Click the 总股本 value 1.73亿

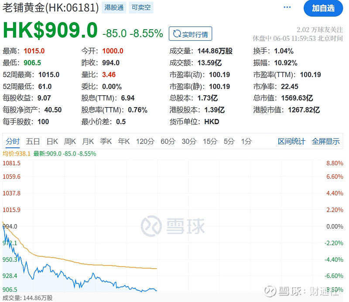coord(208,98)
